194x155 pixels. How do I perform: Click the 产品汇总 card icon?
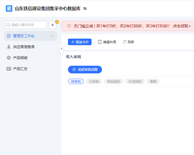click(x=8, y=69)
